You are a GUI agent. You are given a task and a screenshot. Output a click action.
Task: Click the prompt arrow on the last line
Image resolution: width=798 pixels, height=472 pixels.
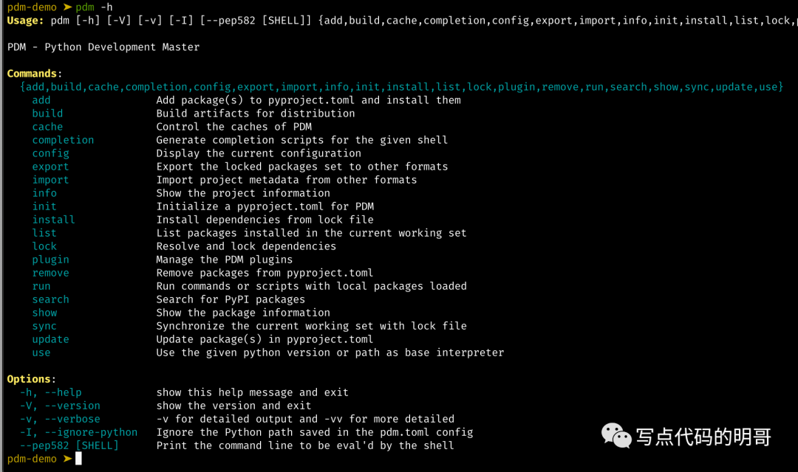point(67,459)
